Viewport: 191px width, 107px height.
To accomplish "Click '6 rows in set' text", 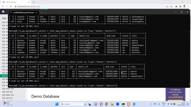I will pos(24,57).
